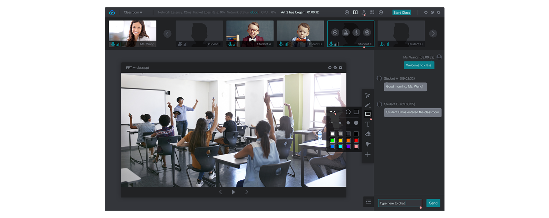Select the white color swatch

(x=332, y=134)
